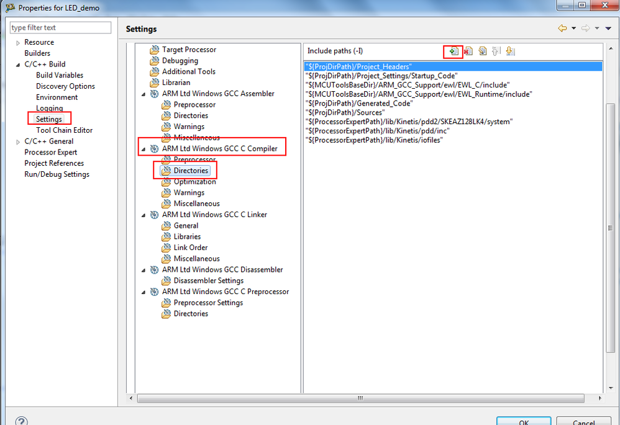Click the Cancel button

[583, 421]
